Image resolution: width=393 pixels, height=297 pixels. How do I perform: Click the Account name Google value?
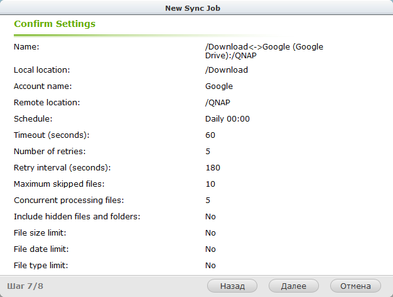[219, 86]
